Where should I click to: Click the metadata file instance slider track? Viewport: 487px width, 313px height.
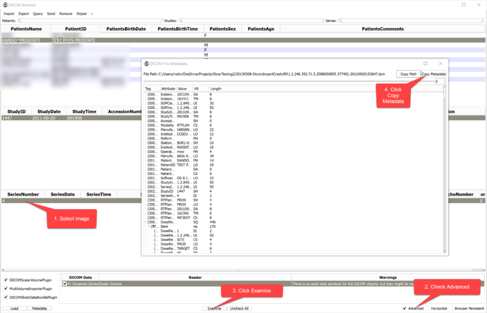click(289, 81)
